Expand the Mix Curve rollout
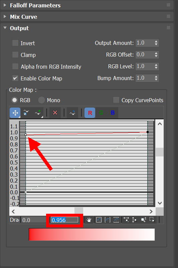Image resolution: width=178 pixels, height=268 pixels. pos(5,16)
